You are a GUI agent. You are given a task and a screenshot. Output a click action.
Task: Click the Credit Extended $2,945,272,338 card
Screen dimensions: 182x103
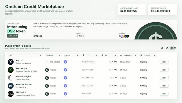162,10
